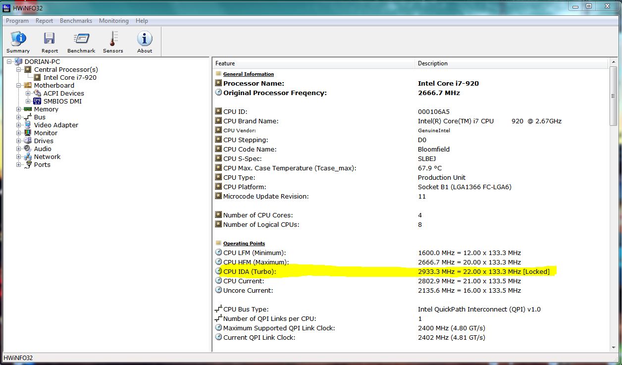This screenshot has width=622, height=365.
Task: Click the Central Processor(s) chip icon
Action: (x=28, y=69)
